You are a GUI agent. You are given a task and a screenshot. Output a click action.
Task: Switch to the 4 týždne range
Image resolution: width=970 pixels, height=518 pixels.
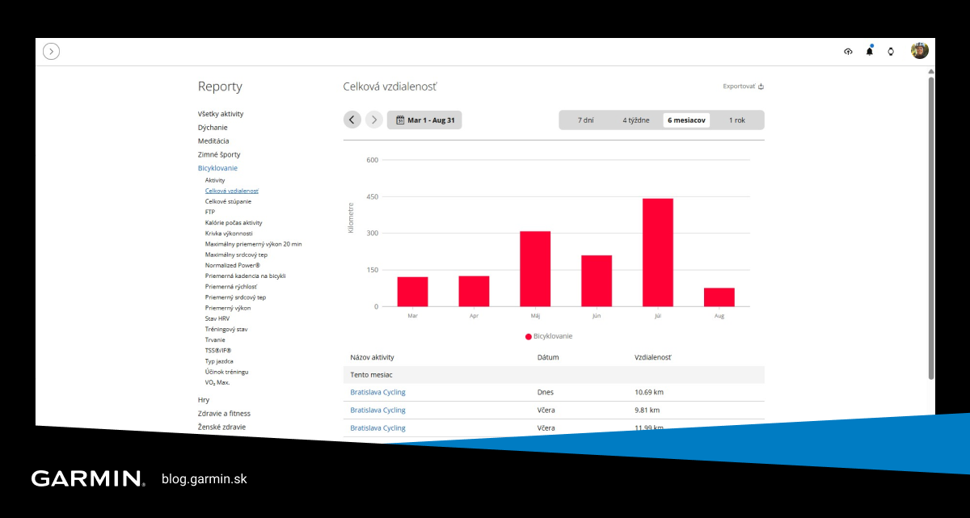(x=636, y=120)
